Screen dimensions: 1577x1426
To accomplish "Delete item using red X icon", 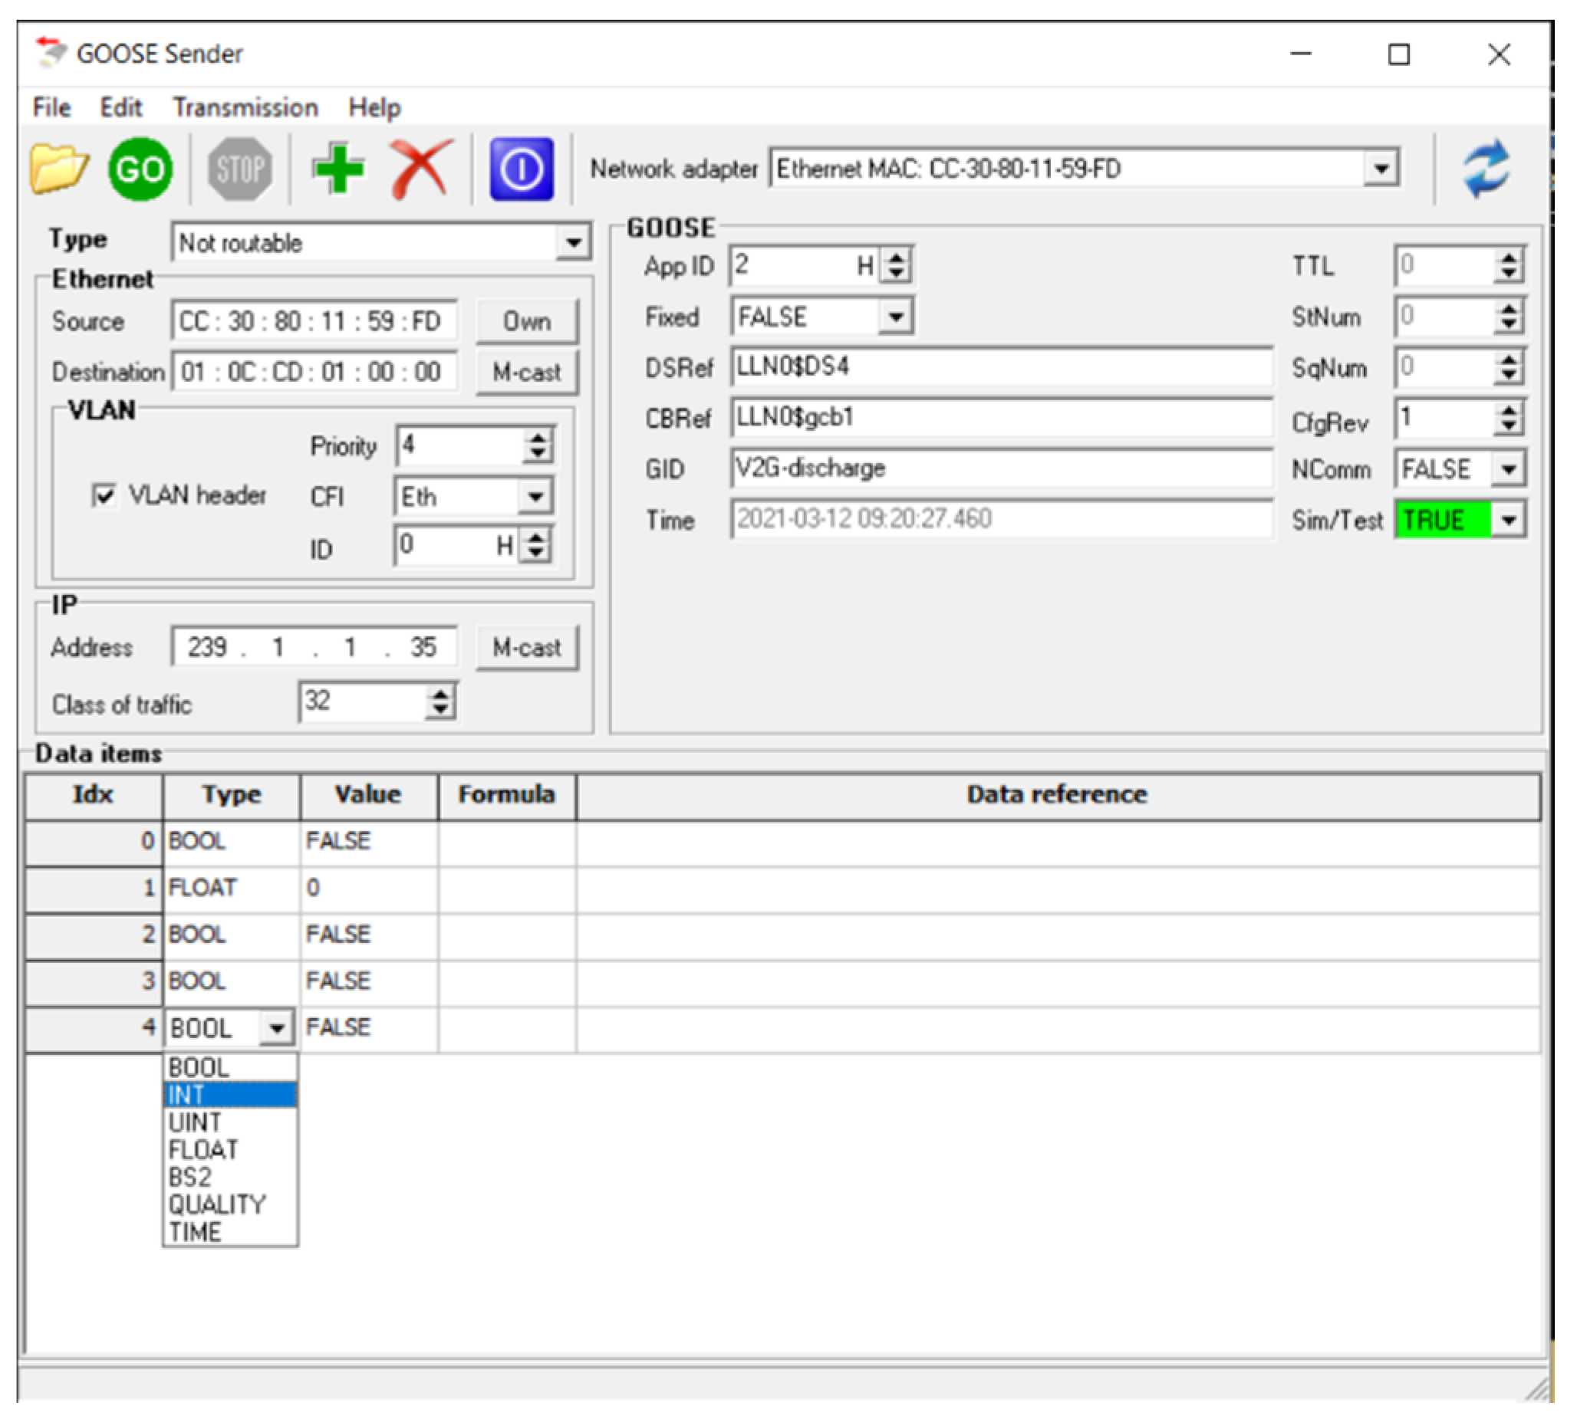I will point(422,168).
